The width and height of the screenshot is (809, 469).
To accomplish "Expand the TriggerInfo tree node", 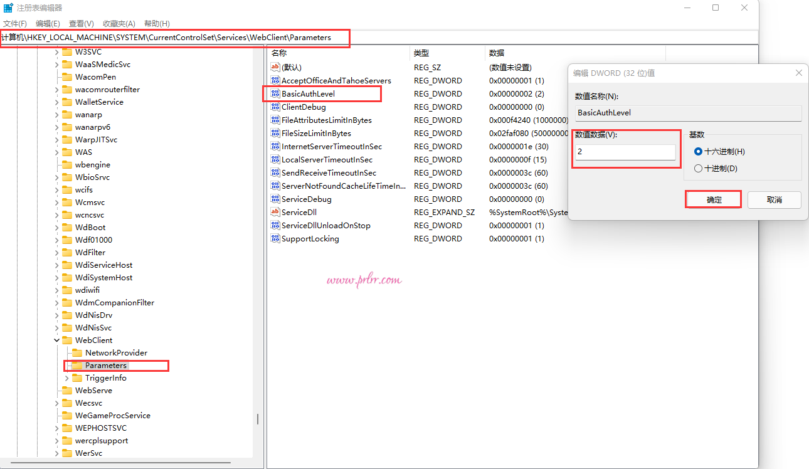I will click(x=67, y=378).
